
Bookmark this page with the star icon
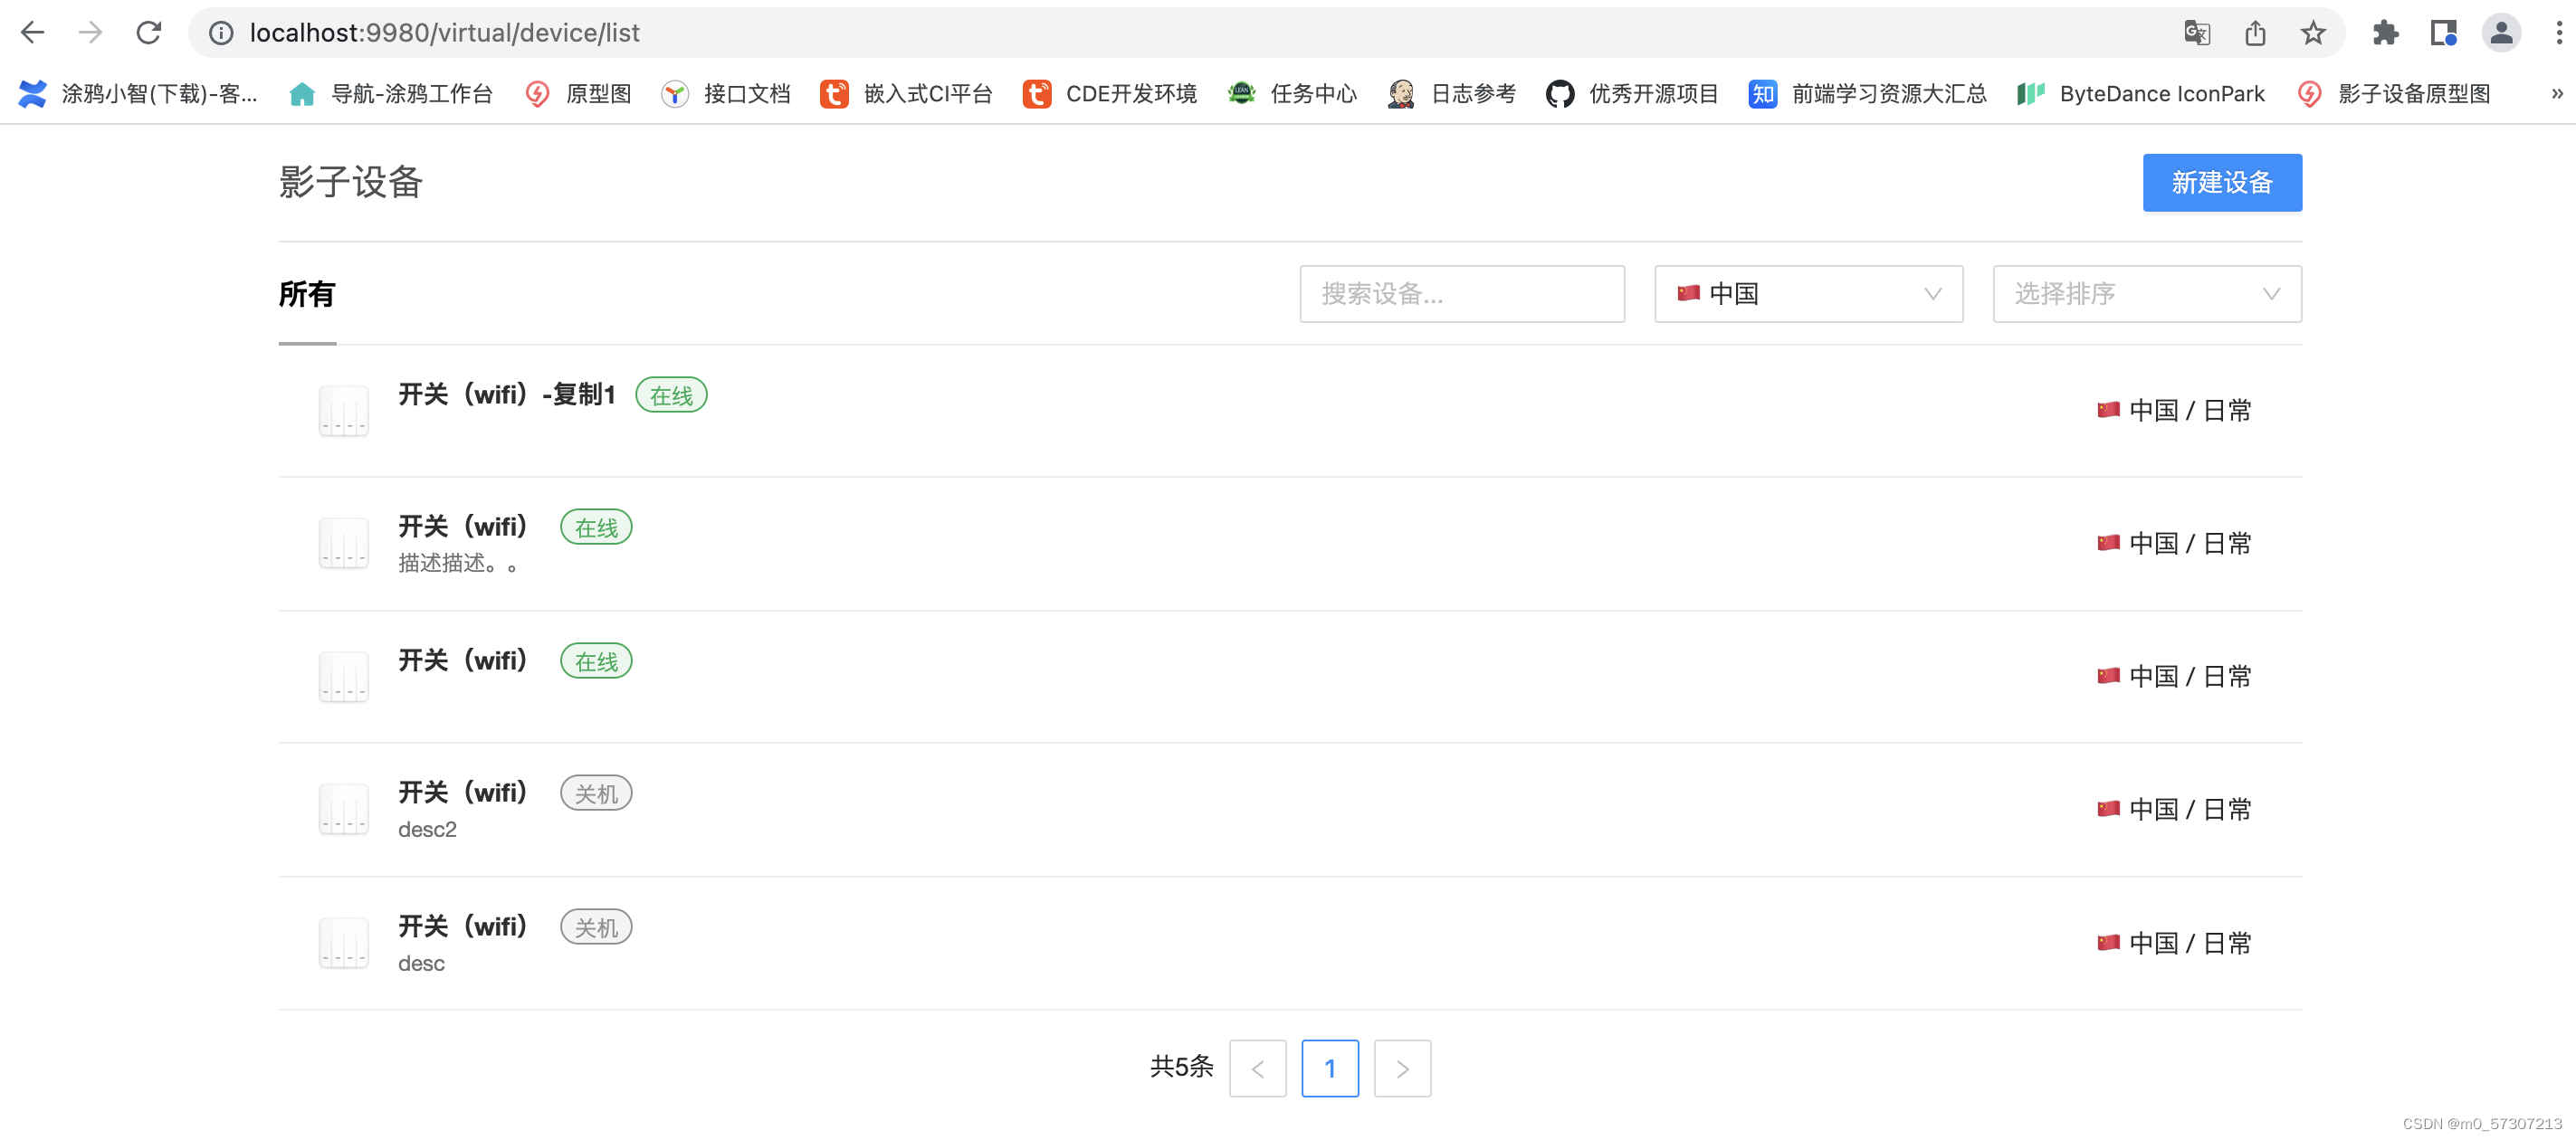(2311, 32)
